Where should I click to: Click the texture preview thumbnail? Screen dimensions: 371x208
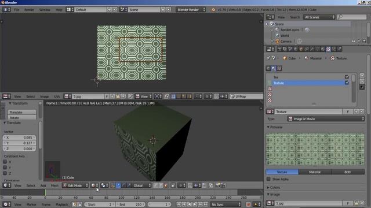pos(315,149)
